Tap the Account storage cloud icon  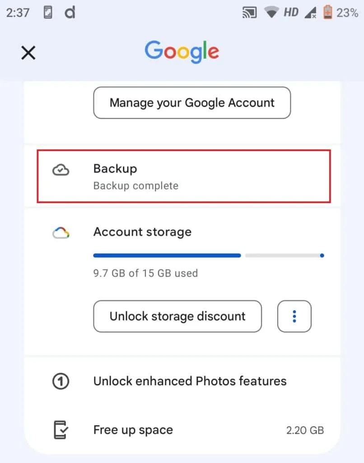click(x=61, y=233)
